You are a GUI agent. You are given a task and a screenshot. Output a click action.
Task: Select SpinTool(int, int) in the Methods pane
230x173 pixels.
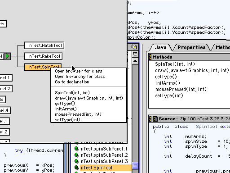175,64
